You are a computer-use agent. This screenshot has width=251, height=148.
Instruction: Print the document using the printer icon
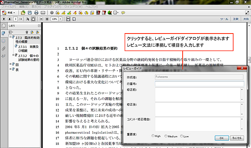tap(36, 13)
